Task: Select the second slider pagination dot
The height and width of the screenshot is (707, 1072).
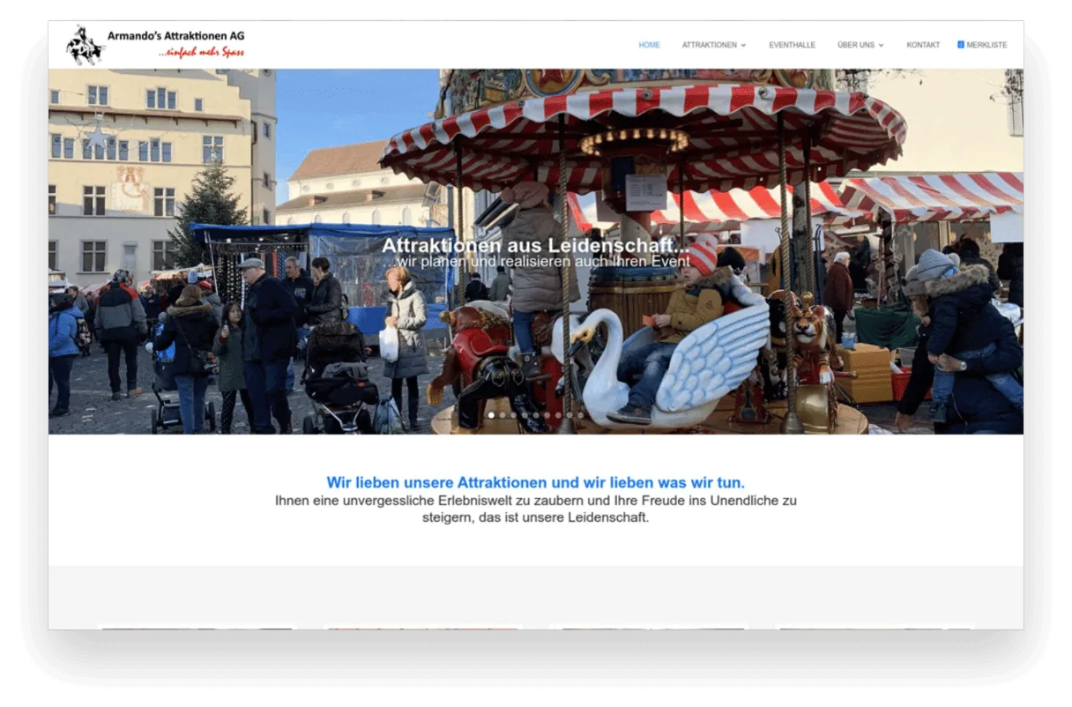Action: point(502,415)
